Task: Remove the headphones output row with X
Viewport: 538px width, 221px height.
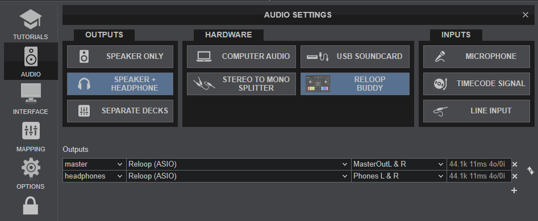Action: 515,177
